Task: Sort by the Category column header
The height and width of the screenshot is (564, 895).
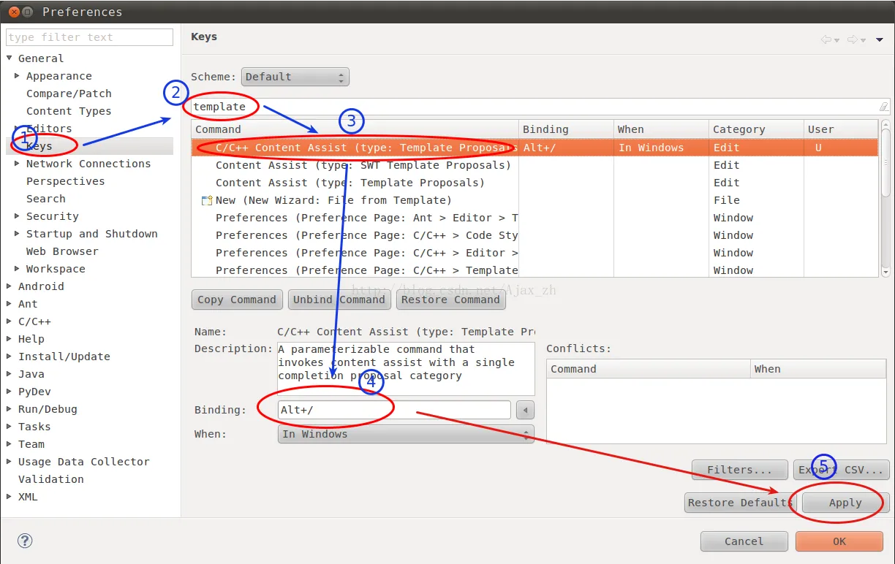Action: click(757, 129)
